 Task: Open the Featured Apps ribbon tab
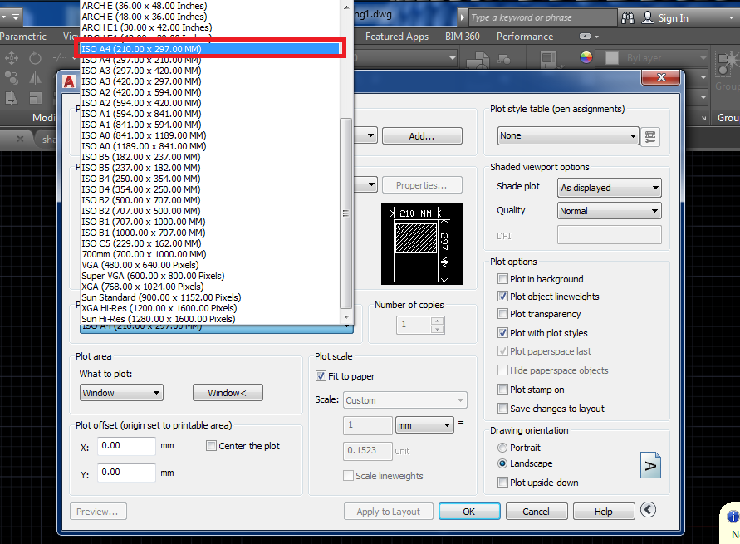tap(397, 37)
